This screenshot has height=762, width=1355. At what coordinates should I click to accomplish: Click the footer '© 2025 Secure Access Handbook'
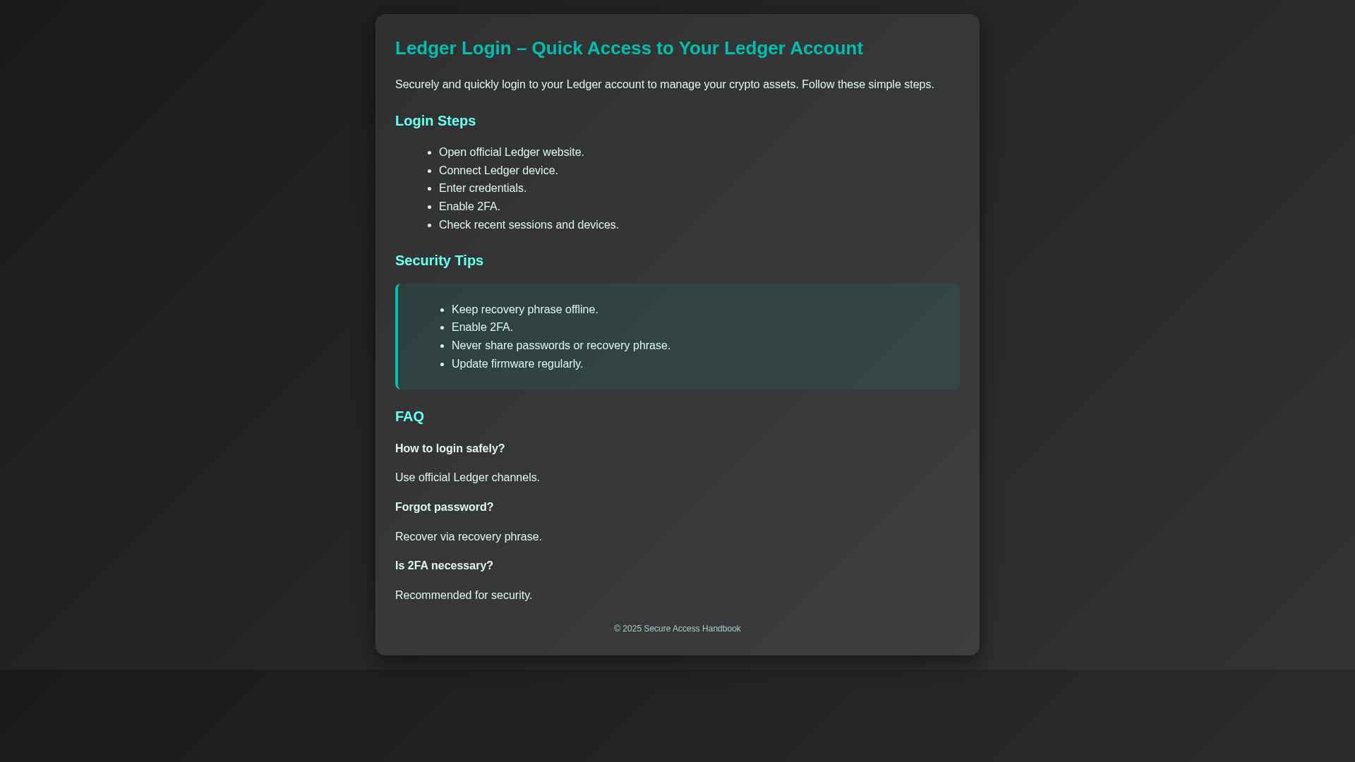tap(677, 629)
